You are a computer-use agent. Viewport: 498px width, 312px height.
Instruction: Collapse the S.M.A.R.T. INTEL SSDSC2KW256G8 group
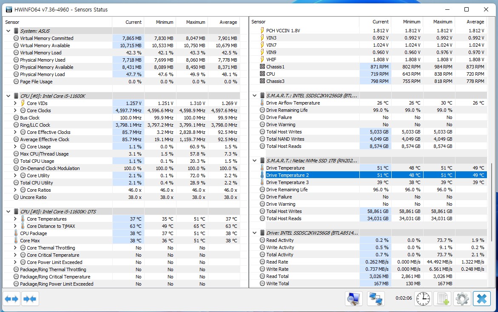pos(254,96)
